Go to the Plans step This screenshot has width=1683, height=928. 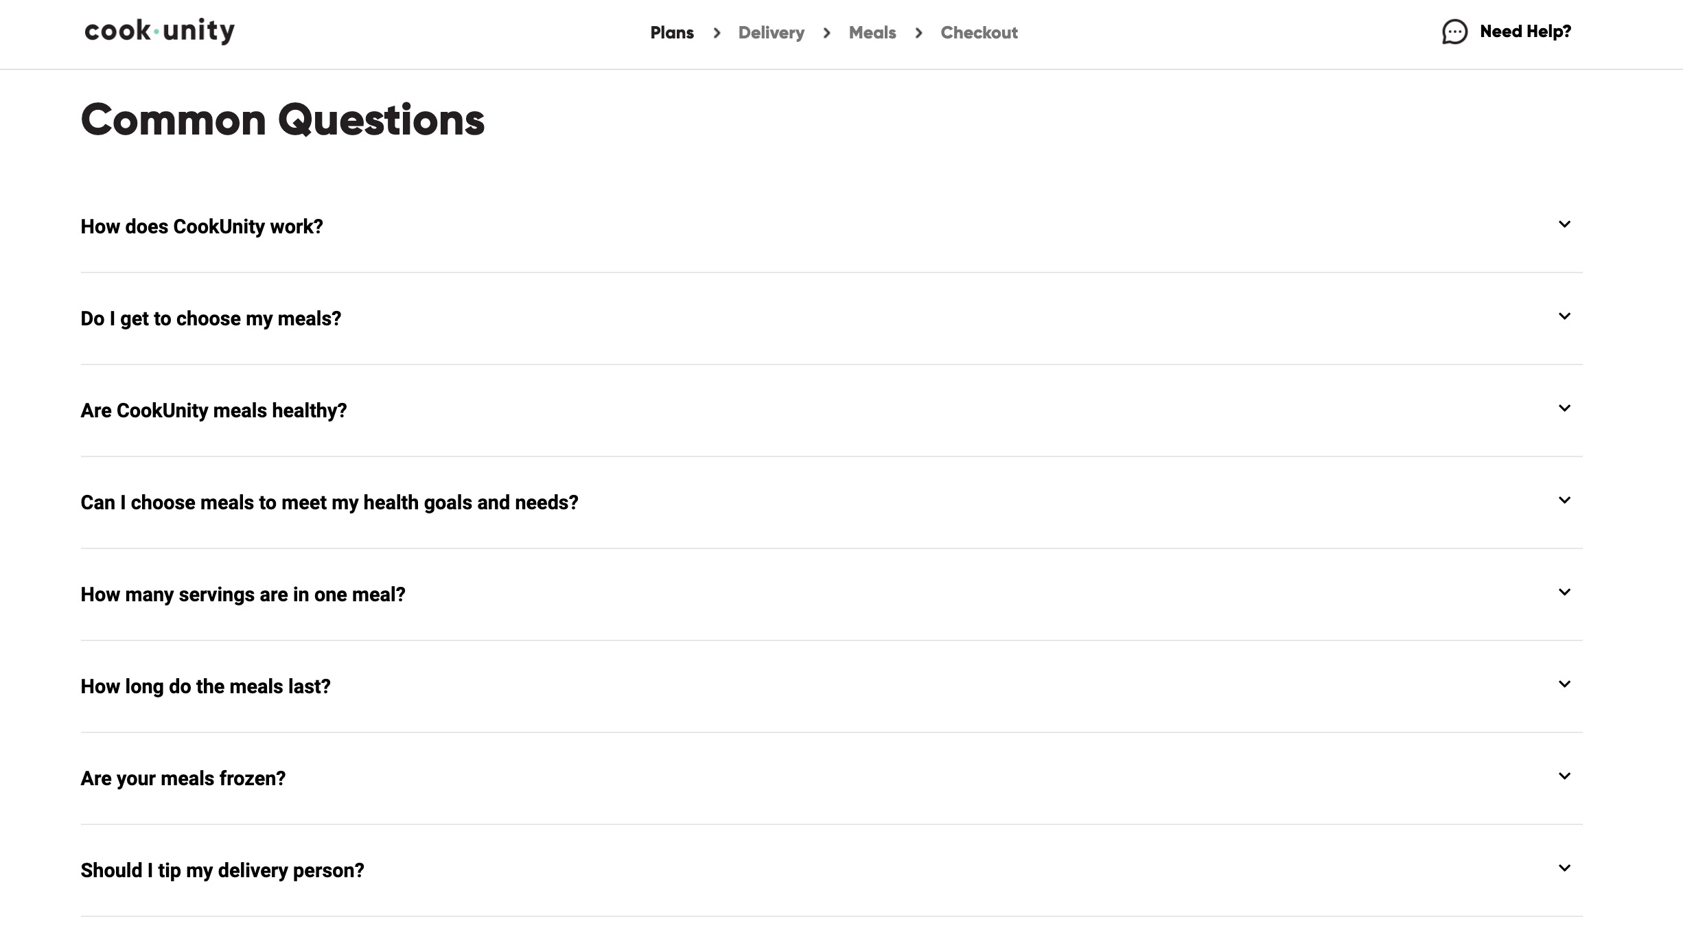pyautogui.click(x=672, y=32)
